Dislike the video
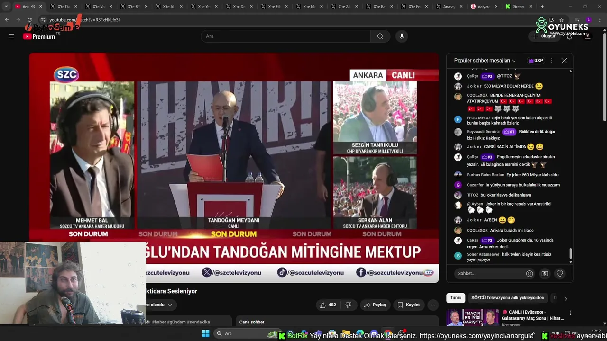The height and width of the screenshot is (341, 607). [x=349, y=305]
